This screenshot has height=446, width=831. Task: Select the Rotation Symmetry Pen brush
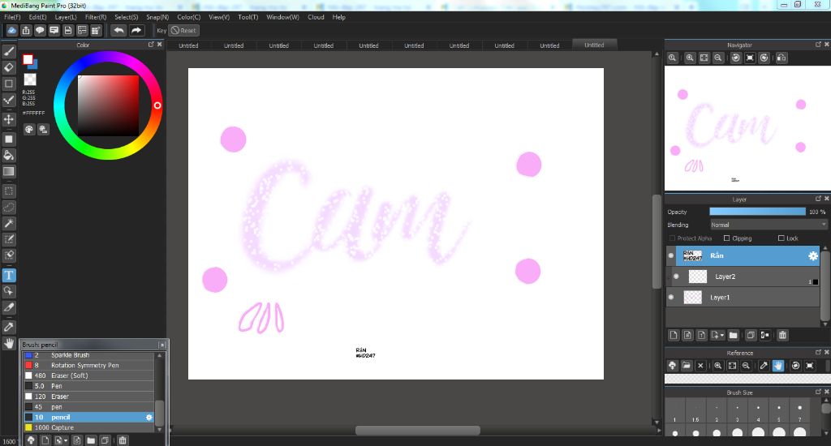pyautogui.click(x=88, y=365)
